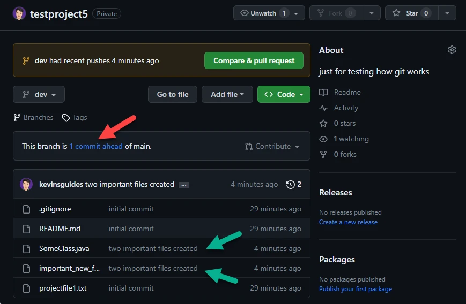Screen dimensions: 466x304
Task: Toggle Unwatch for this repository
Action: (x=263, y=13)
